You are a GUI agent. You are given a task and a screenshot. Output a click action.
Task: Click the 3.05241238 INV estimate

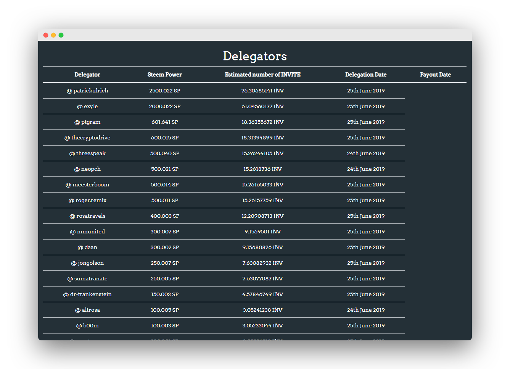[263, 310]
